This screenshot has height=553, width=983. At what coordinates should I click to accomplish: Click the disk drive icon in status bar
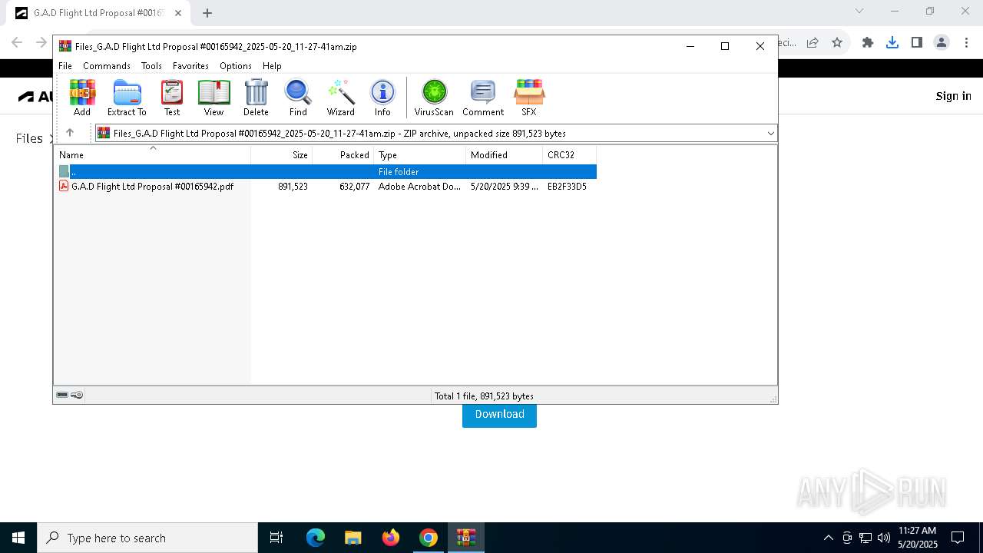pos(62,395)
